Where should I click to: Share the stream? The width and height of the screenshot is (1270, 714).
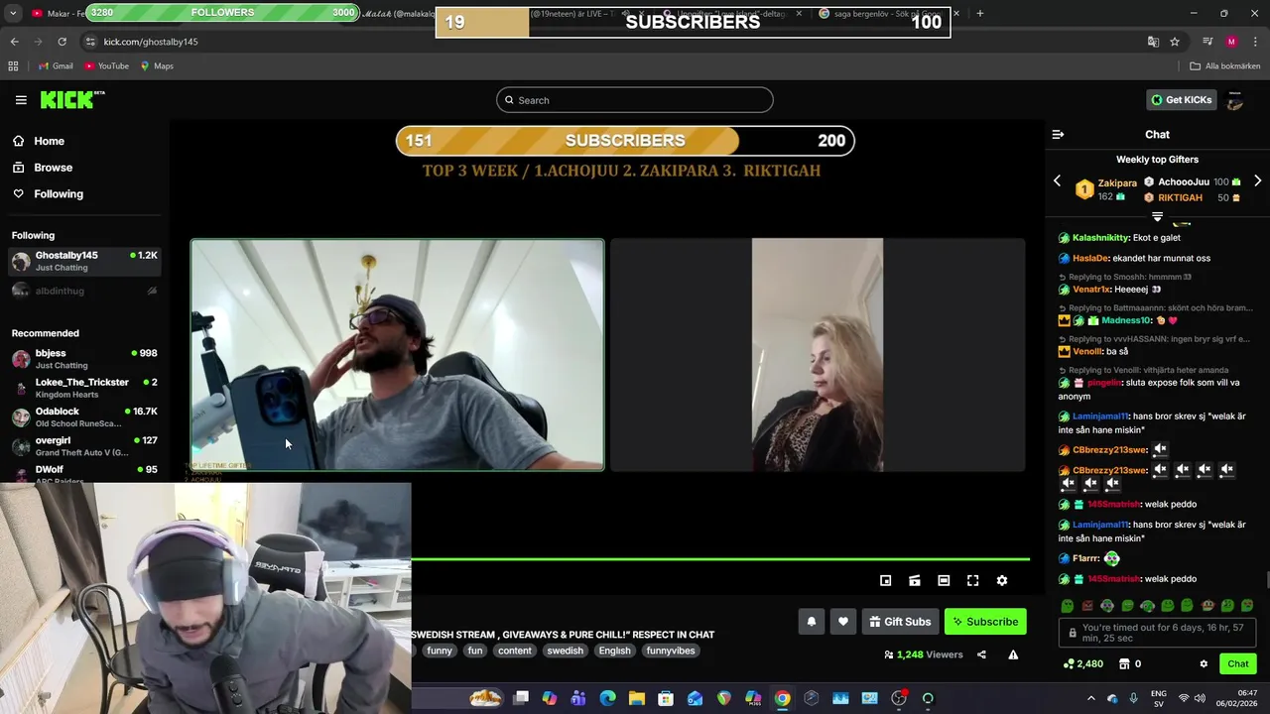tap(981, 654)
